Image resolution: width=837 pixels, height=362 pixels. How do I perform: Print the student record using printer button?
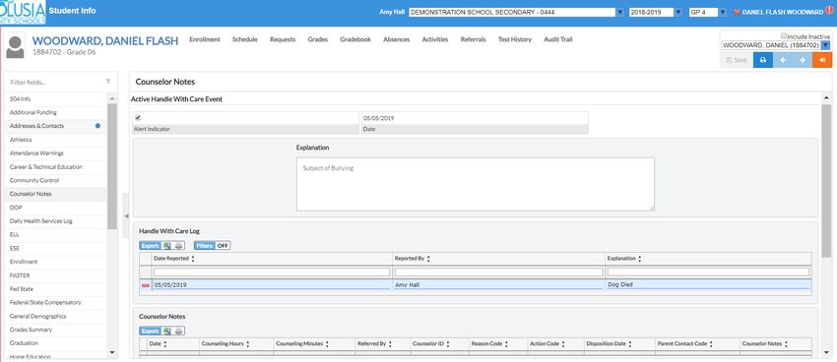click(x=763, y=60)
